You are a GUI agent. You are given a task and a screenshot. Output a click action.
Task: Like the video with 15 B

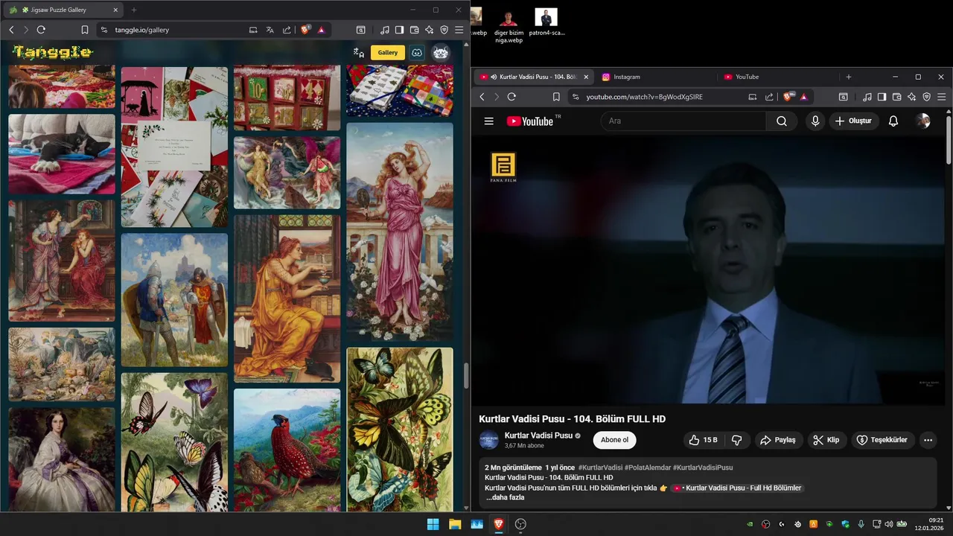tap(703, 440)
